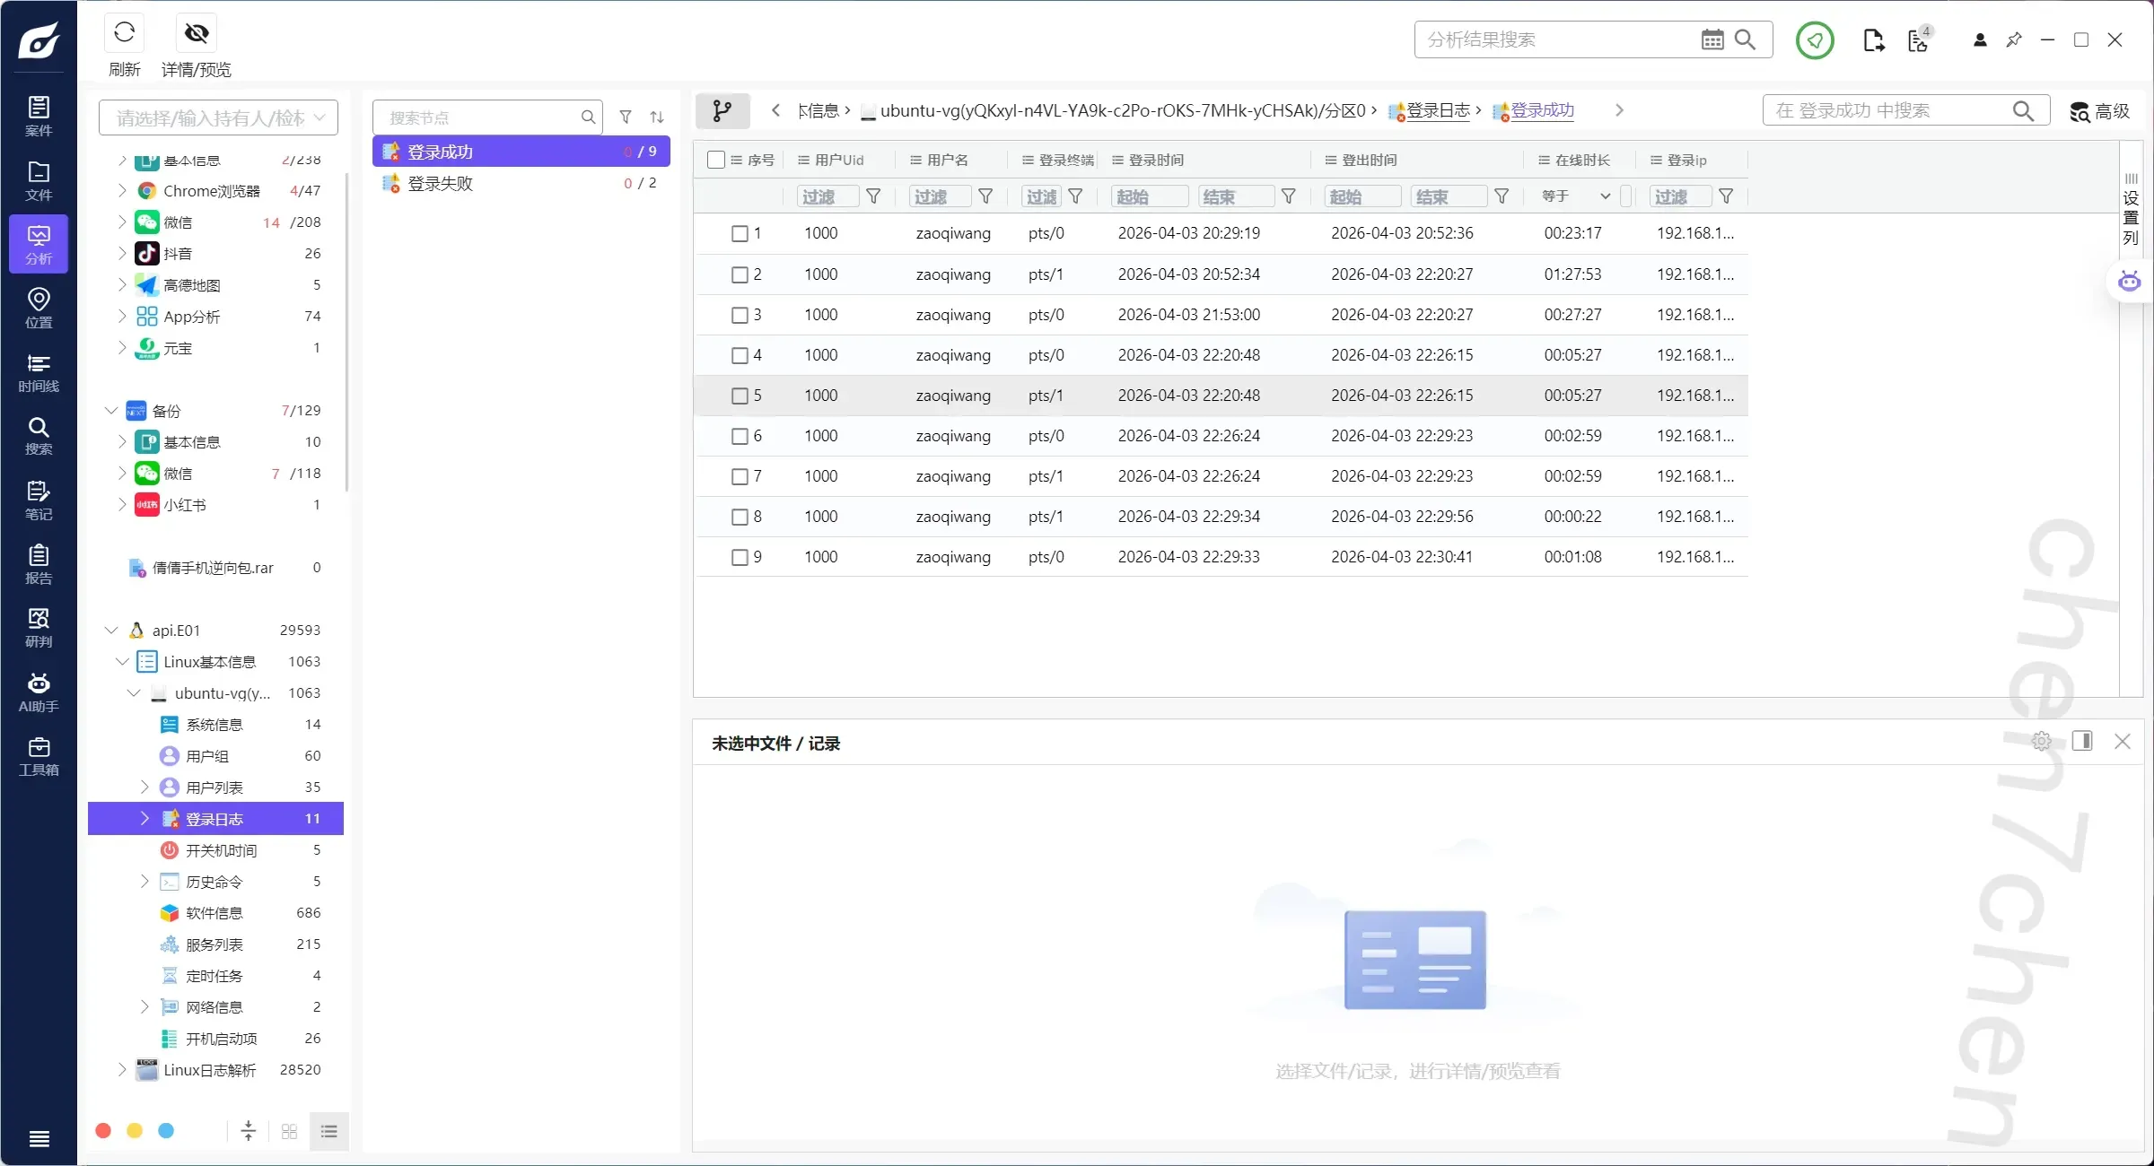This screenshot has width=2154, height=1166.
Task: Click the sort arrows icon beside node search
Action: (x=657, y=117)
